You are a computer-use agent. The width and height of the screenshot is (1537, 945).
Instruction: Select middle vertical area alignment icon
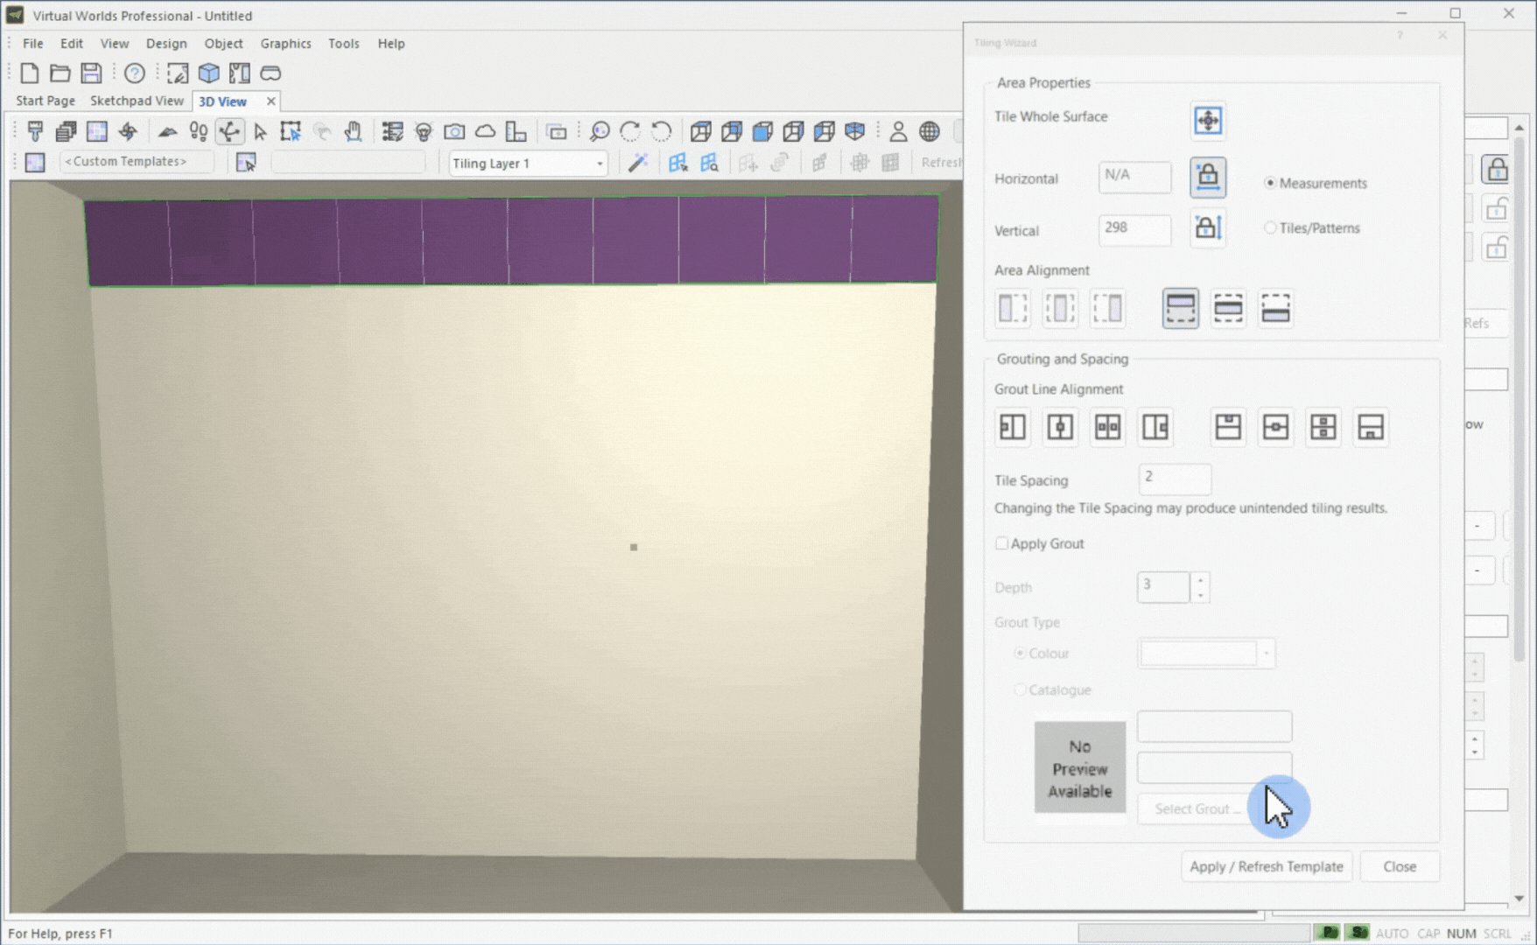[1228, 308]
